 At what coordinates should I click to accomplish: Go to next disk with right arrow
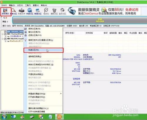tap(6, 18)
